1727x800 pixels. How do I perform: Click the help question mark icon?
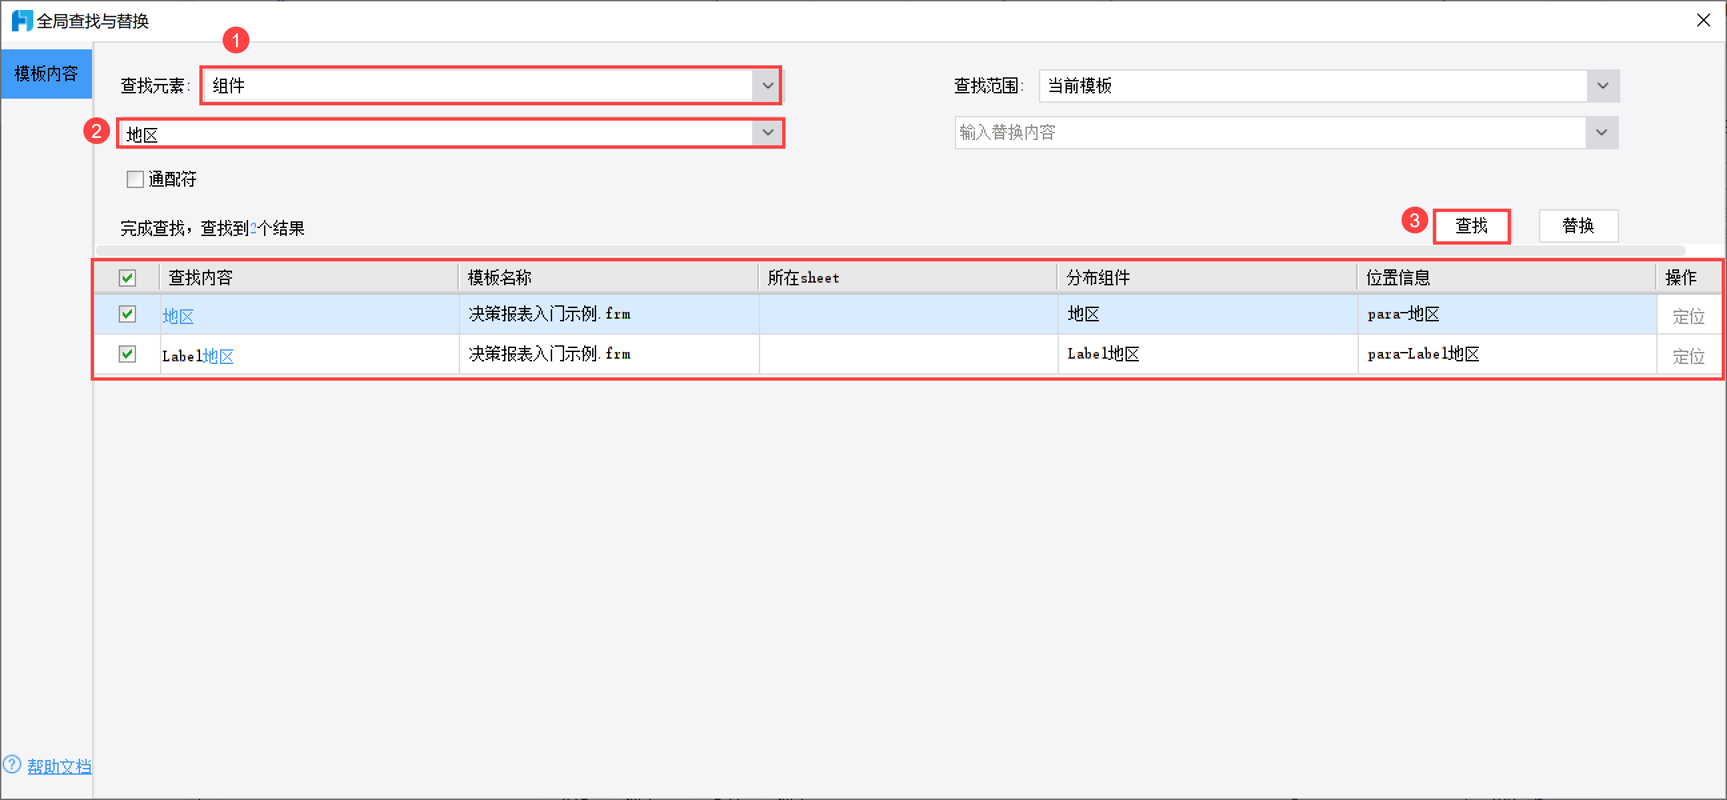pyautogui.click(x=12, y=765)
